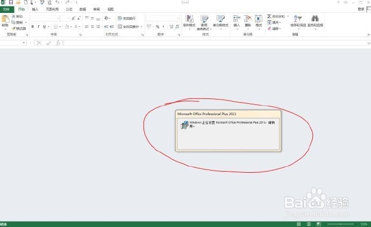Open the 视图 (View) tab
This screenshot has width=371, height=227.
[x=111, y=9]
